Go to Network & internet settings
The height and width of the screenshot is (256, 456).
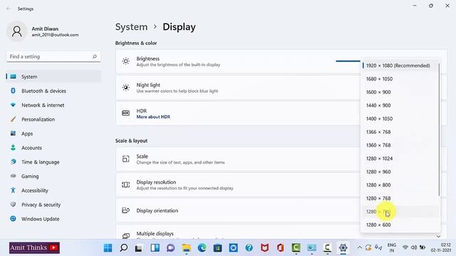coord(53,105)
